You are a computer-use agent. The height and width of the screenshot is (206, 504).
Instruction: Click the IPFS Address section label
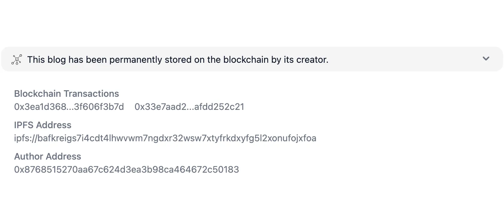(42, 125)
